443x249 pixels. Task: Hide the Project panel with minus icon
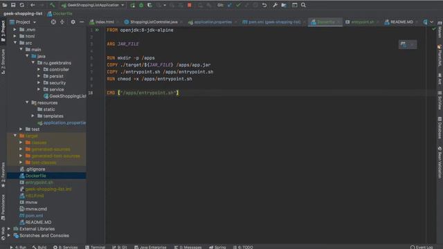[82, 22]
